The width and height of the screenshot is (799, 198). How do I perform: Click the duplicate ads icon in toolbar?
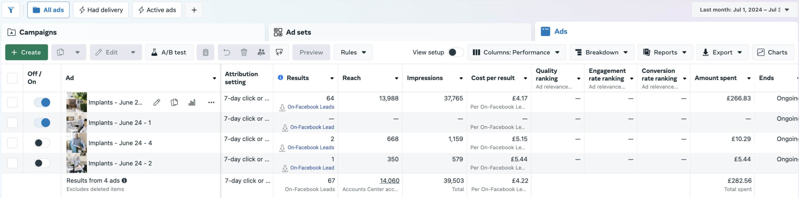click(61, 52)
